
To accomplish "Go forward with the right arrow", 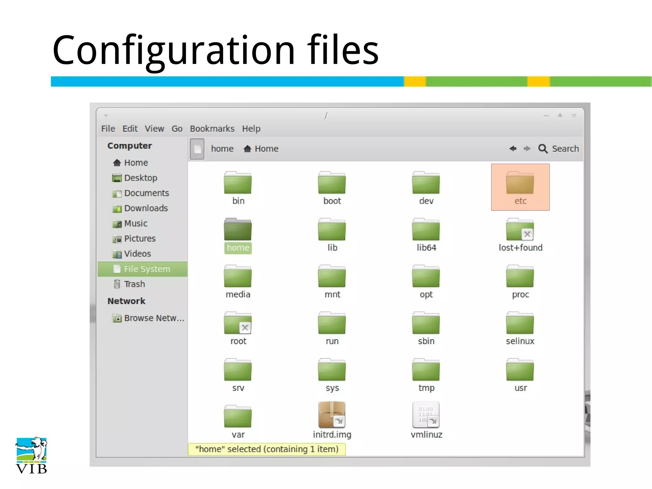I will pos(527,149).
